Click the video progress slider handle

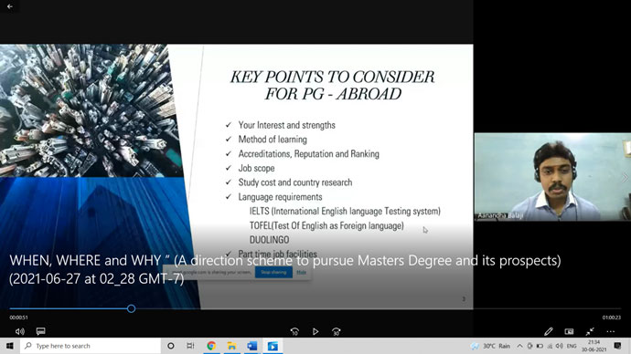point(131,308)
